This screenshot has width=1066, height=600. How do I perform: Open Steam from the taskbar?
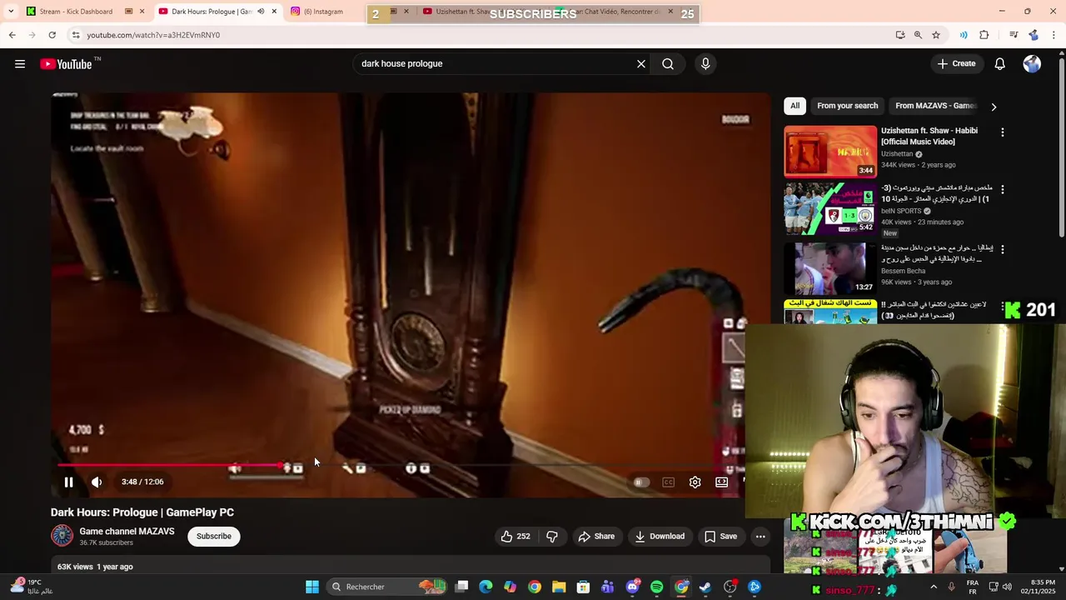tap(705, 587)
